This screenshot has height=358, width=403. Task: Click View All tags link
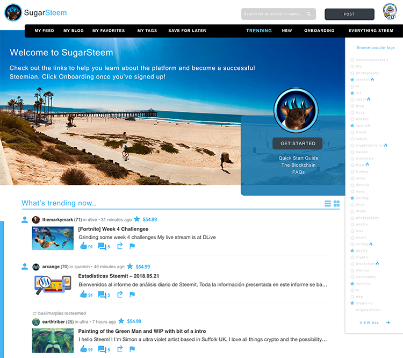369,323
